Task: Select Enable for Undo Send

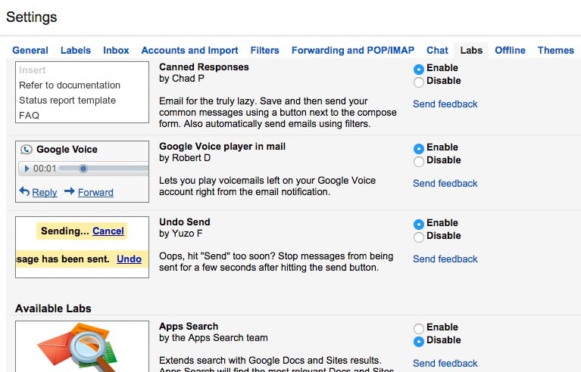Action: click(x=419, y=225)
